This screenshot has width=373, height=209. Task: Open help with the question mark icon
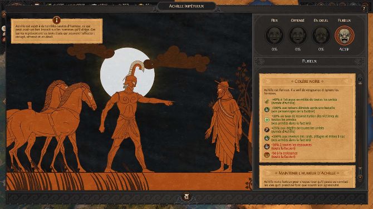[364, 8]
